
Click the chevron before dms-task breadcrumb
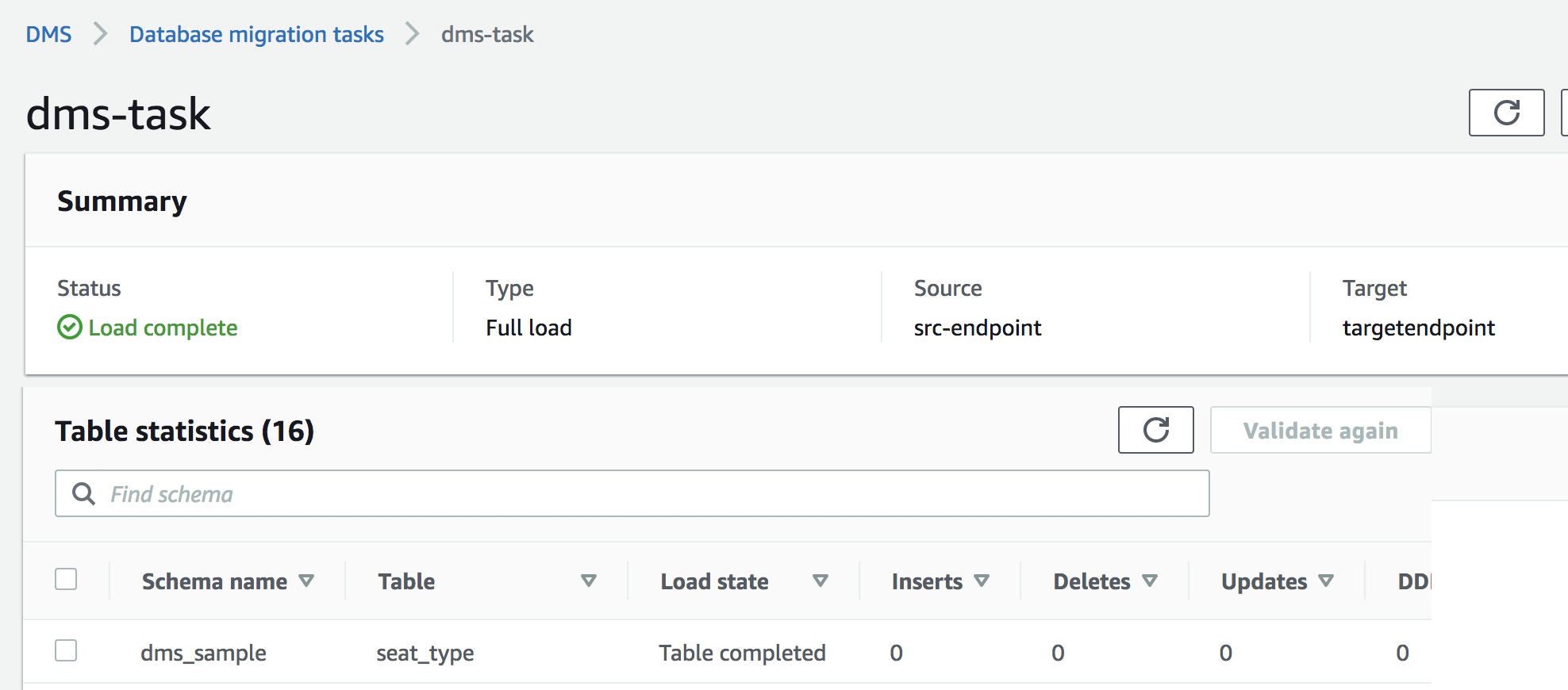click(412, 34)
